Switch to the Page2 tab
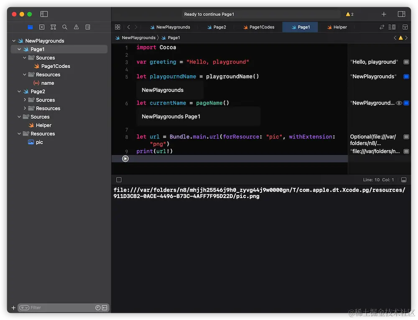 coord(219,27)
